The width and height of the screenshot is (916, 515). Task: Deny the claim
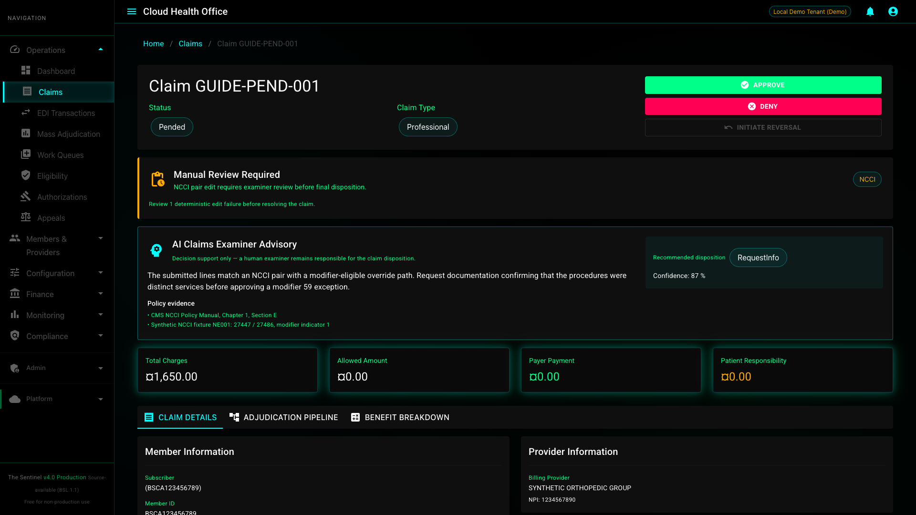click(763, 106)
